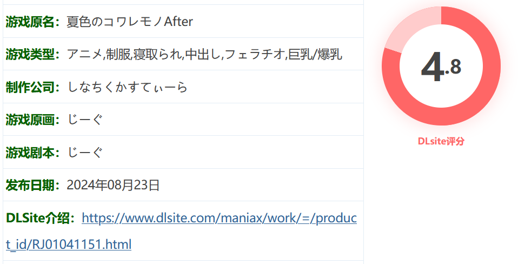Image resolution: width=518 pixels, height=264 pixels.
Task: Click the DLsite评分 label under chart
Action: (x=441, y=141)
